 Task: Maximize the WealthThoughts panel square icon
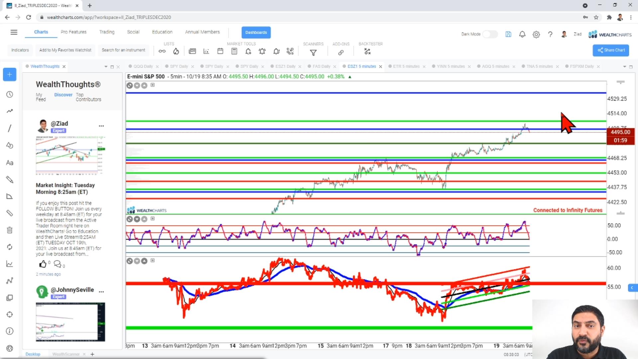[x=112, y=67]
